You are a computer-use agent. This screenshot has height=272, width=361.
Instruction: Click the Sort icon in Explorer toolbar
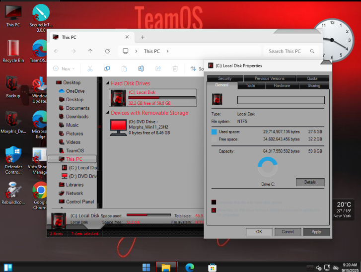193,68
